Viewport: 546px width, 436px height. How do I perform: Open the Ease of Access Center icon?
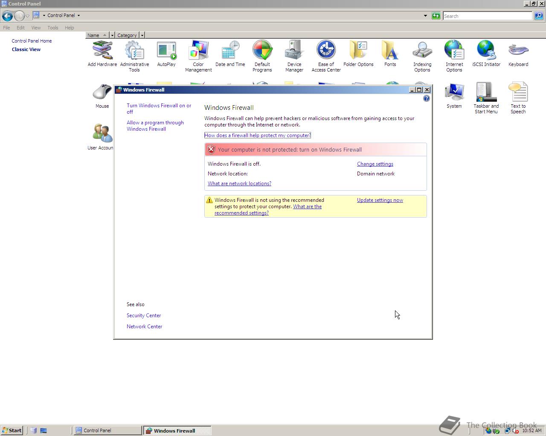(x=326, y=56)
